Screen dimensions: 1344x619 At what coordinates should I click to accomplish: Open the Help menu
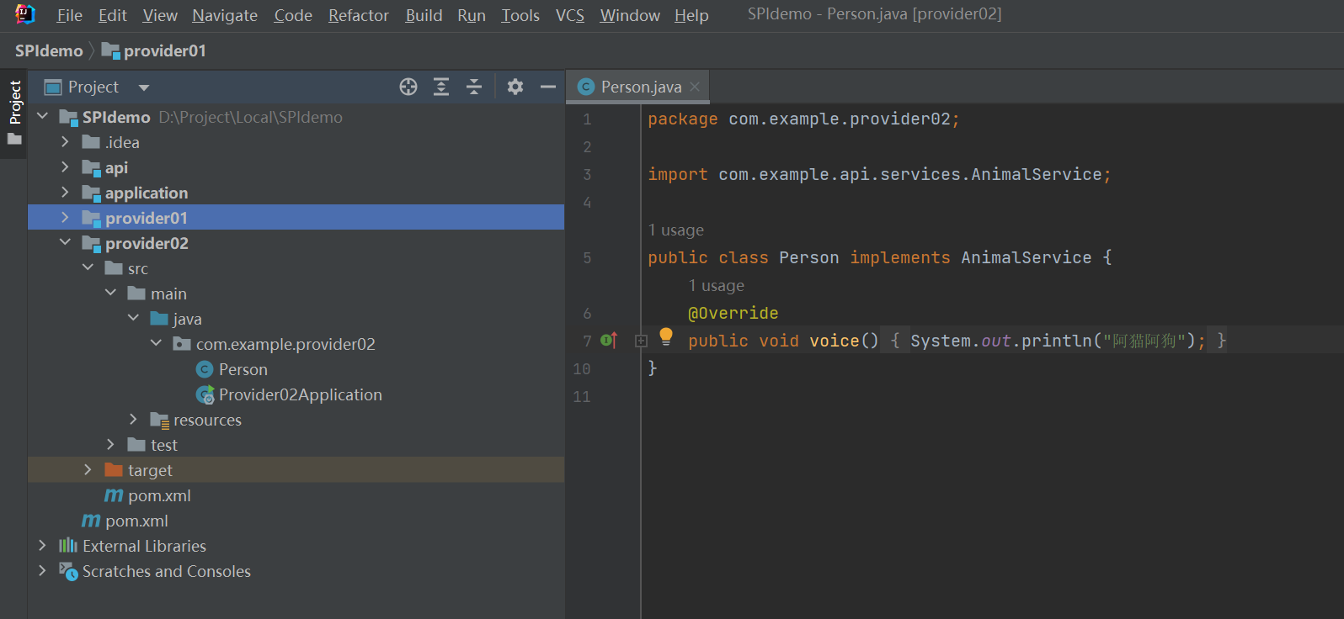click(691, 15)
